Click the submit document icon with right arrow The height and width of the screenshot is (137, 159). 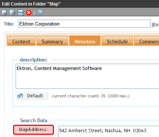[4, 13]
